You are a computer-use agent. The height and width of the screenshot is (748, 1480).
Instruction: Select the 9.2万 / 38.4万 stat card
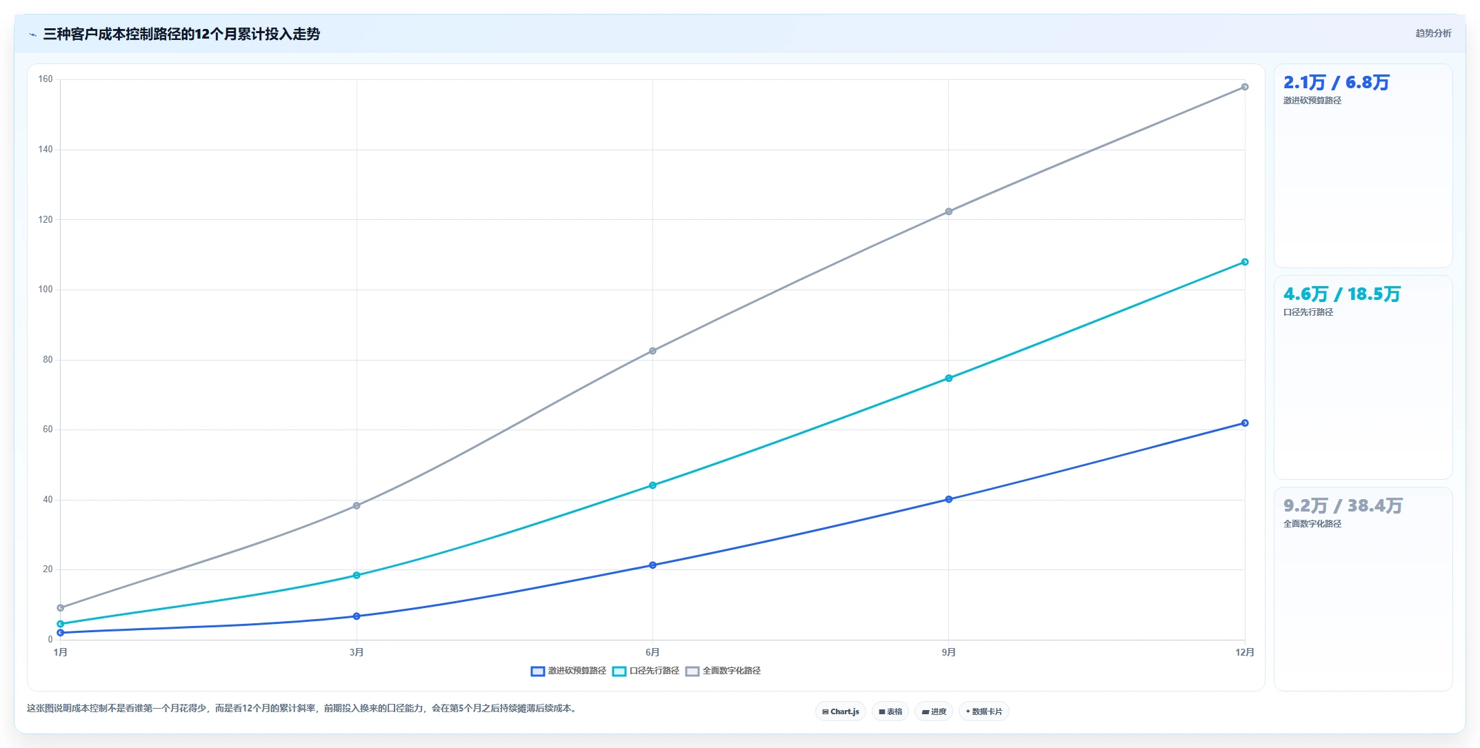click(x=1363, y=589)
